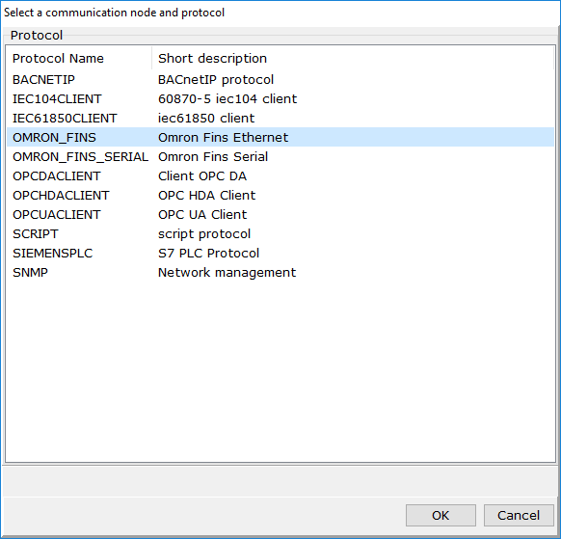Sort by Protocol Name column header

79,59
